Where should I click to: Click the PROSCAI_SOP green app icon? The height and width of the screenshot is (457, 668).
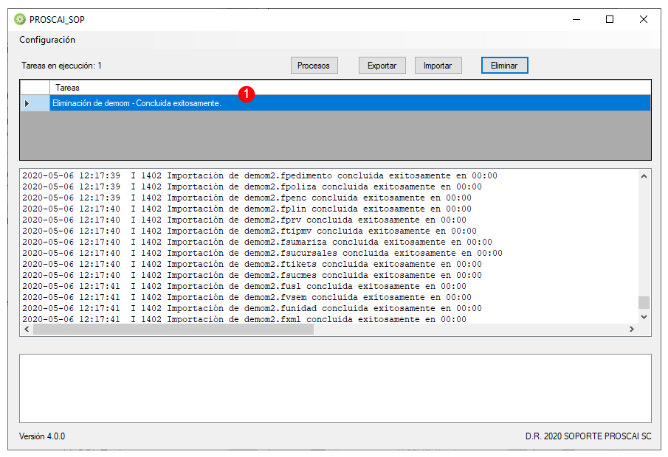20,19
